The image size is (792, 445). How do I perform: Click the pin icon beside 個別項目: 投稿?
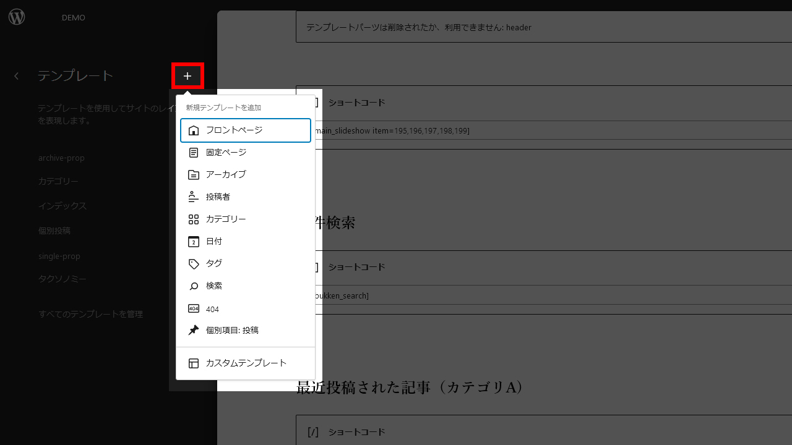point(194,331)
